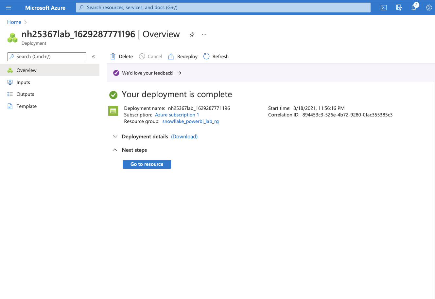Expand the Deployment details section

(x=115, y=136)
